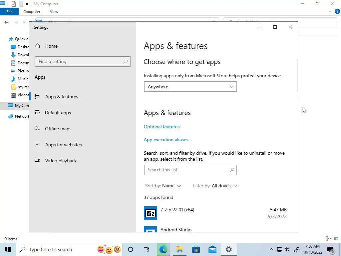Viewport: 341px width, 256px height.
Task: Open the Anywhere app source dropdown
Action: (x=190, y=87)
